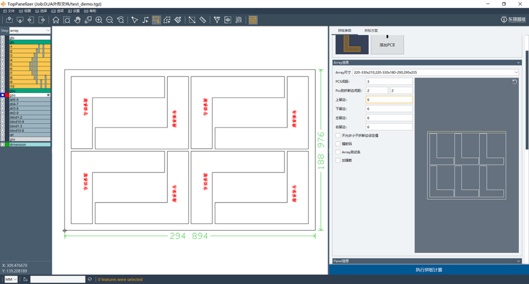Switch to the 拼板方案 tab

pyautogui.click(x=371, y=30)
